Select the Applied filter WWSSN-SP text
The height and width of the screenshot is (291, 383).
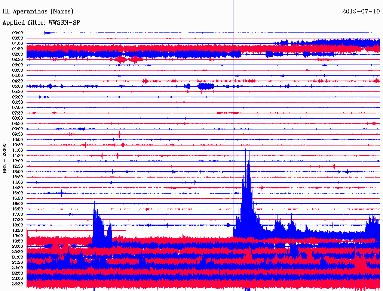tap(41, 22)
